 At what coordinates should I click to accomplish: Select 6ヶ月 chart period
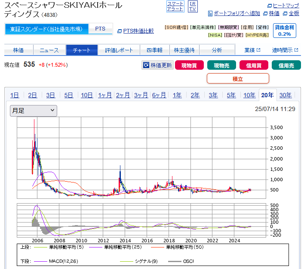click(x=159, y=95)
